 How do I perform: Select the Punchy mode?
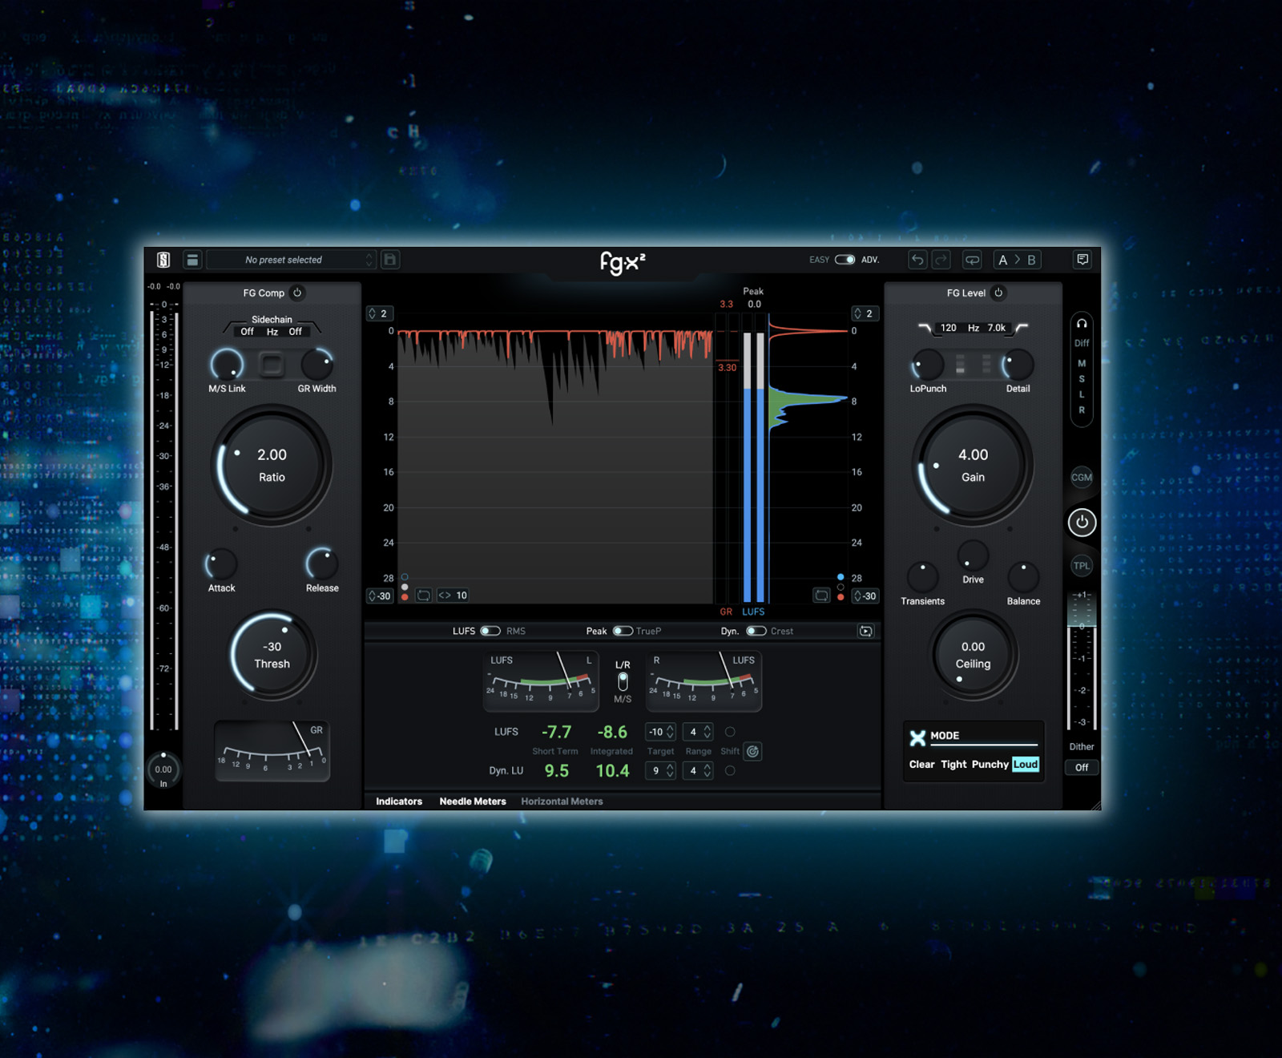(990, 765)
